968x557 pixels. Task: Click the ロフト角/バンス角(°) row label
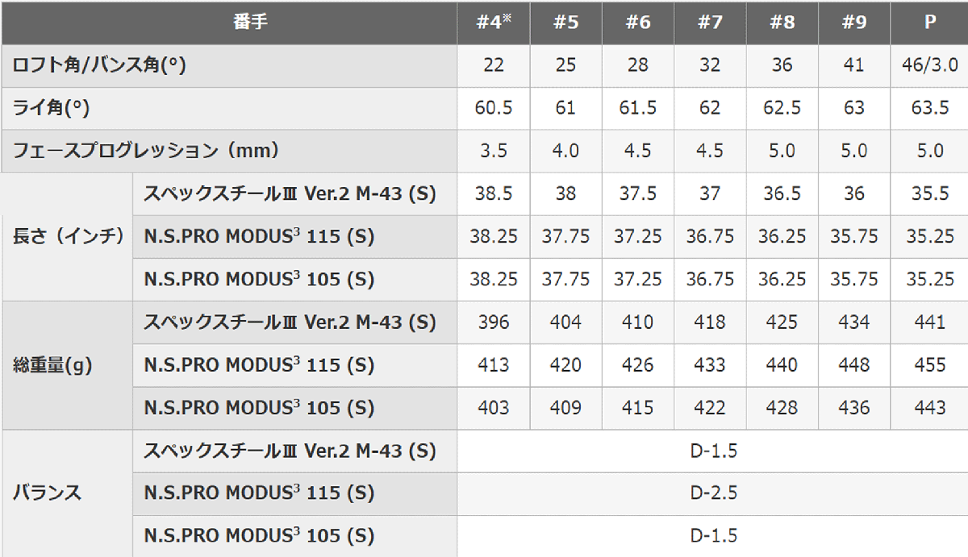click(x=99, y=65)
